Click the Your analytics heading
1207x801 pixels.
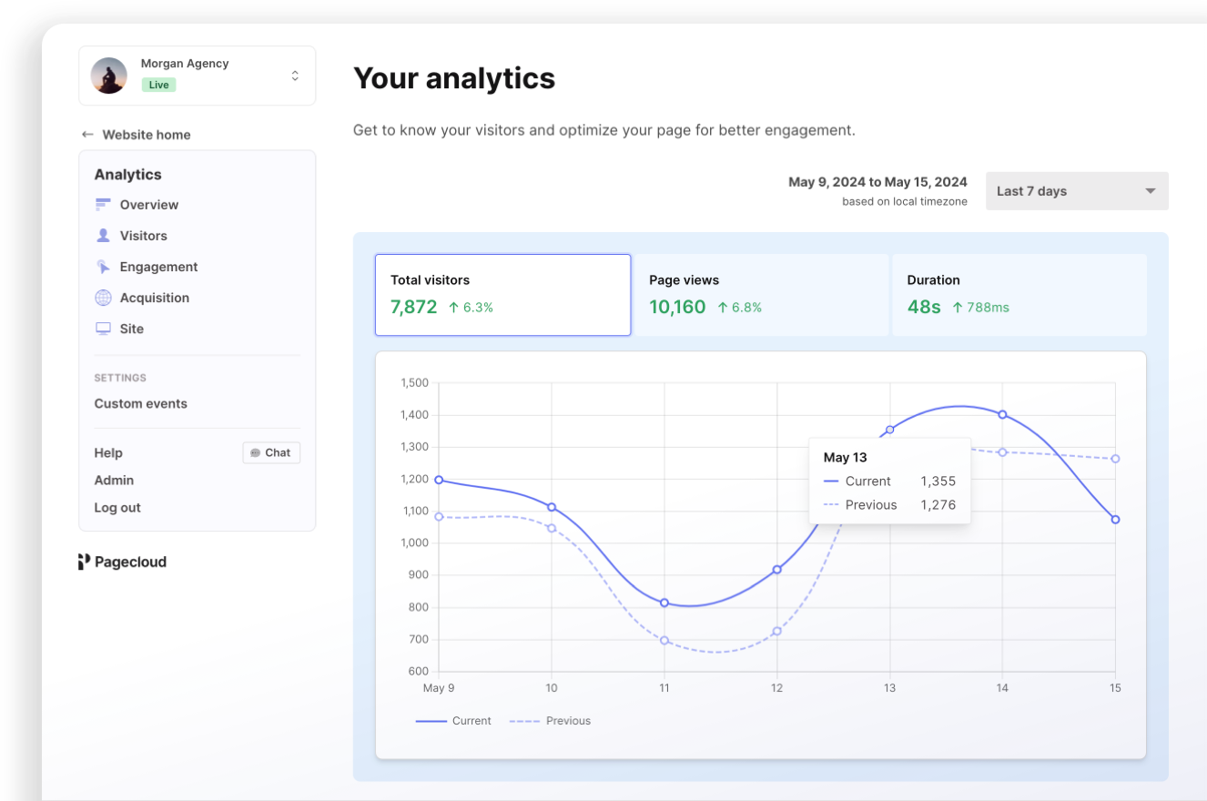(x=454, y=78)
